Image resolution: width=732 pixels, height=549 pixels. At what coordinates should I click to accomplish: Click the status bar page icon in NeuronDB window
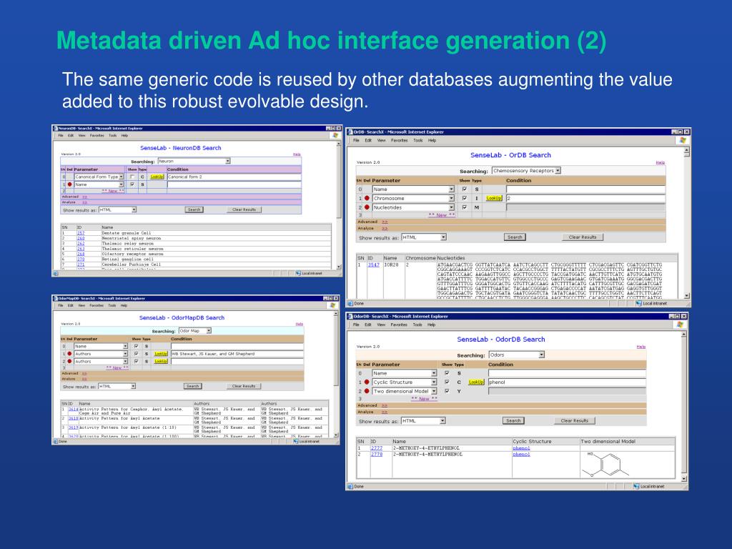coord(56,274)
